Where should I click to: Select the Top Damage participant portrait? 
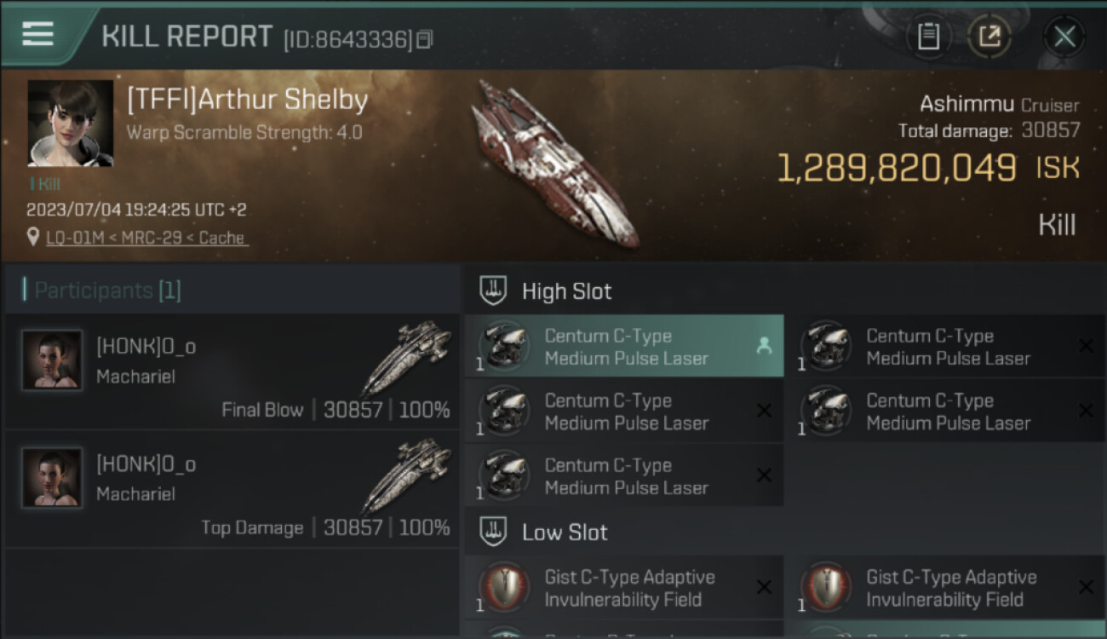point(52,478)
